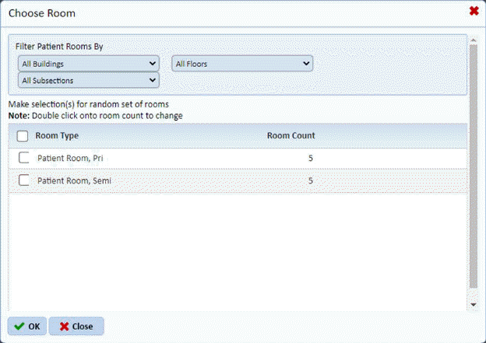Enable the Patient Room, Semi checkbox
486x343 pixels.
(24, 180)
